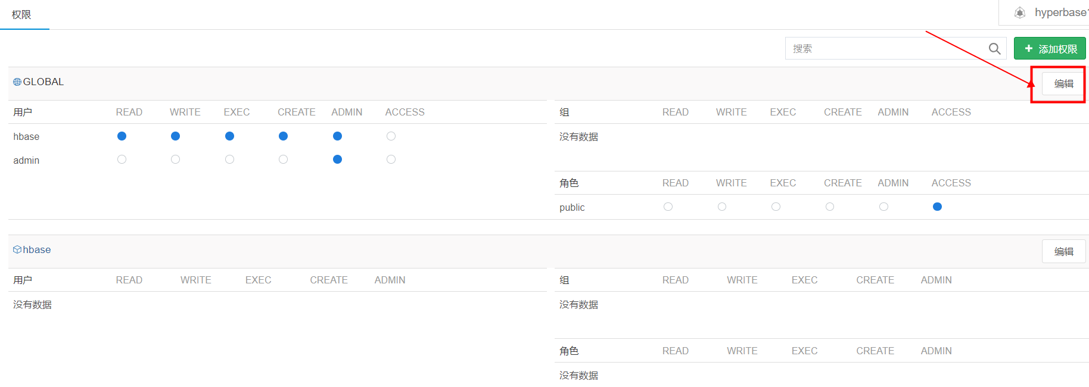Select the admin user row name
The image size is (1089, 387).
(x=26, y=161)
